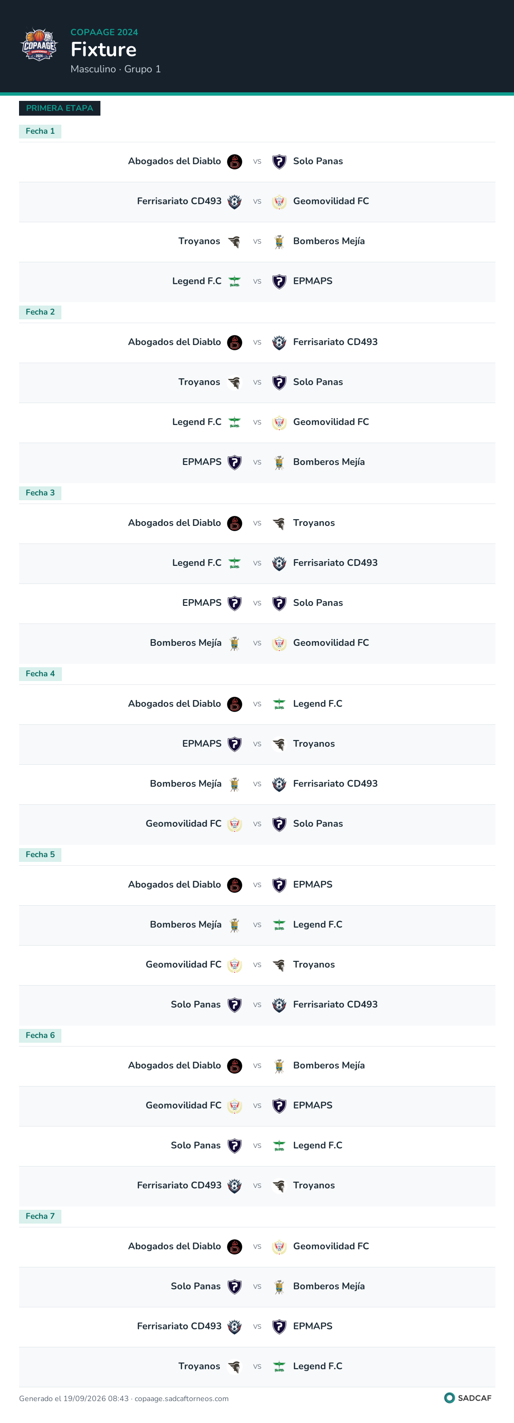
Task: Select the Fecha 2 section label
Action: [x=40, y=312]
